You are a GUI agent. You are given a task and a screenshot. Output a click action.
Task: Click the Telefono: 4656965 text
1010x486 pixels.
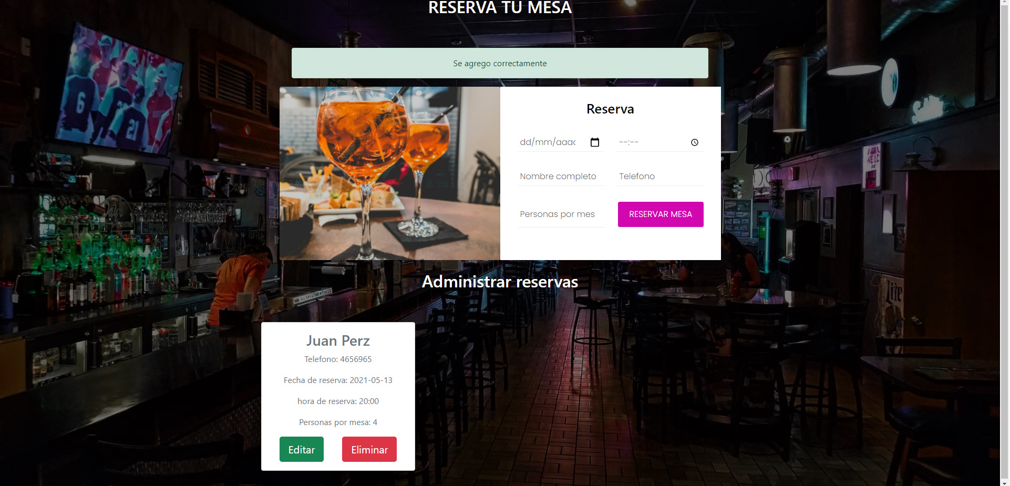pos(338,359)
